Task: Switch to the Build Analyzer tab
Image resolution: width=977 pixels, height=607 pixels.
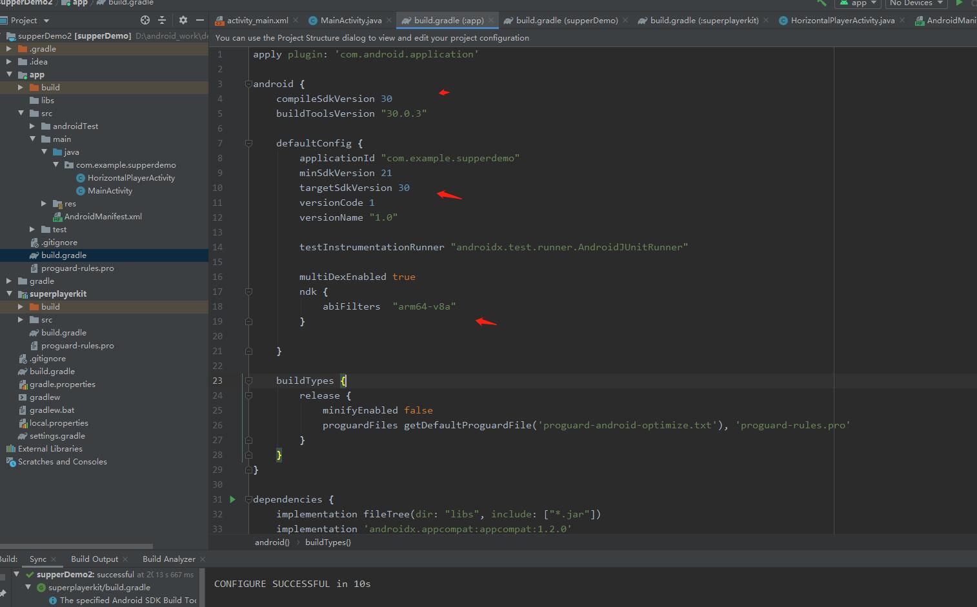Action: click(x=168, y=559)
